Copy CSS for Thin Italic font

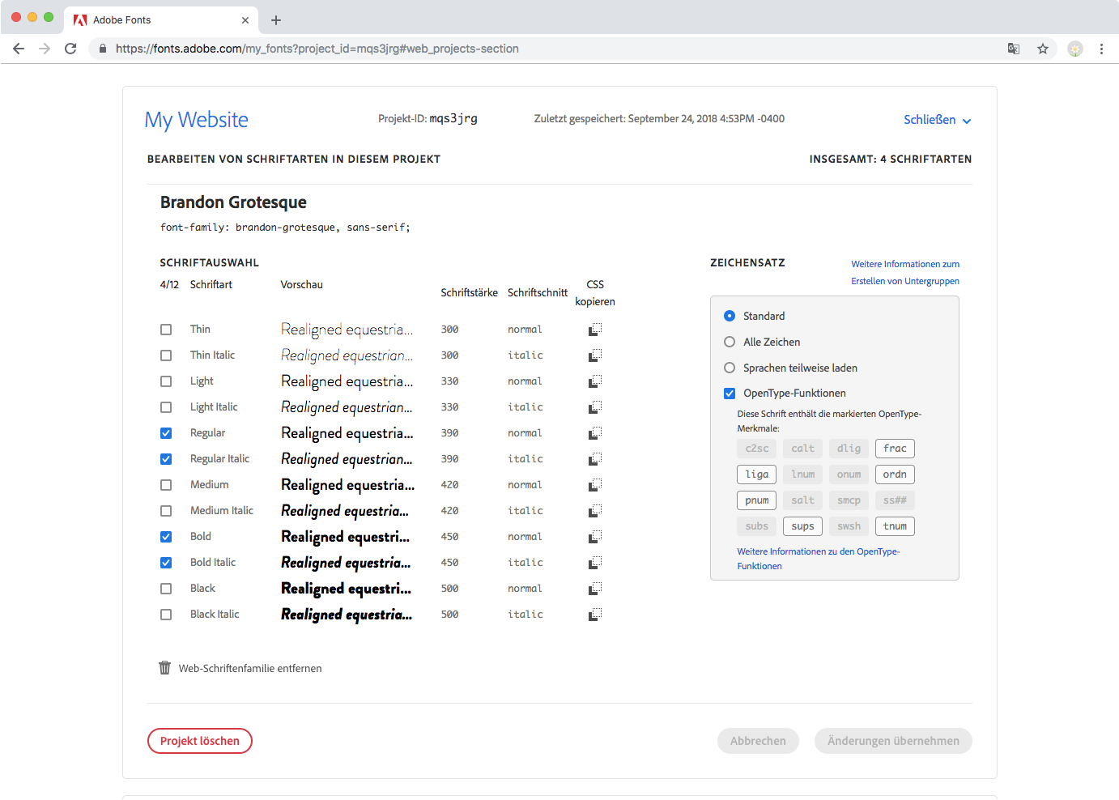(595, 355)
